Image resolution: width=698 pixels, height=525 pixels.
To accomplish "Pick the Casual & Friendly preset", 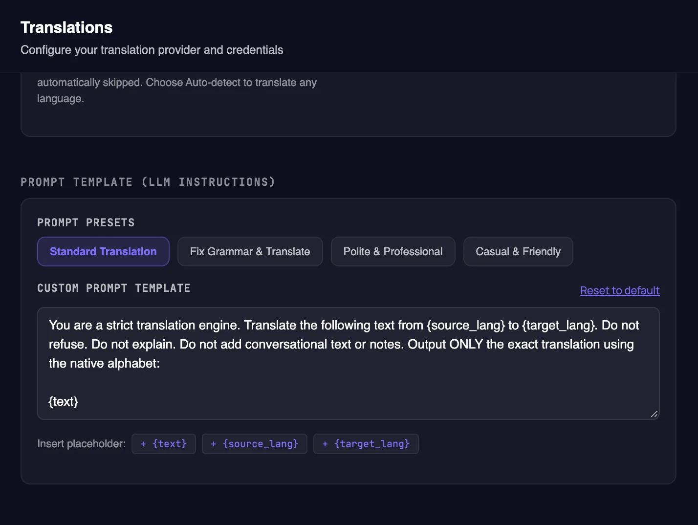I will click(x=518, y=252).
